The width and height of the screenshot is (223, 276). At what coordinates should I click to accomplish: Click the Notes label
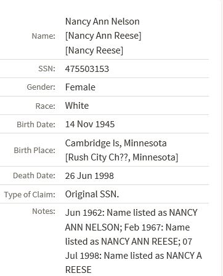point(44,211)
